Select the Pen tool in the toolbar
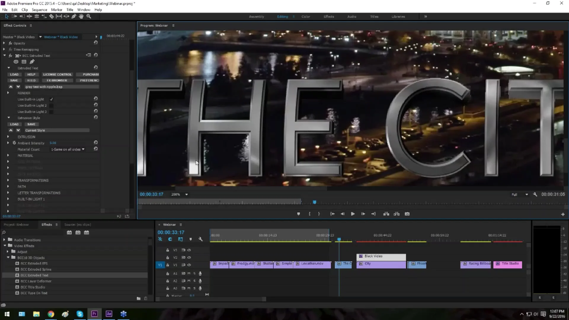The height and width of the screenshot is (320, 569). click(x=73, y=16)
